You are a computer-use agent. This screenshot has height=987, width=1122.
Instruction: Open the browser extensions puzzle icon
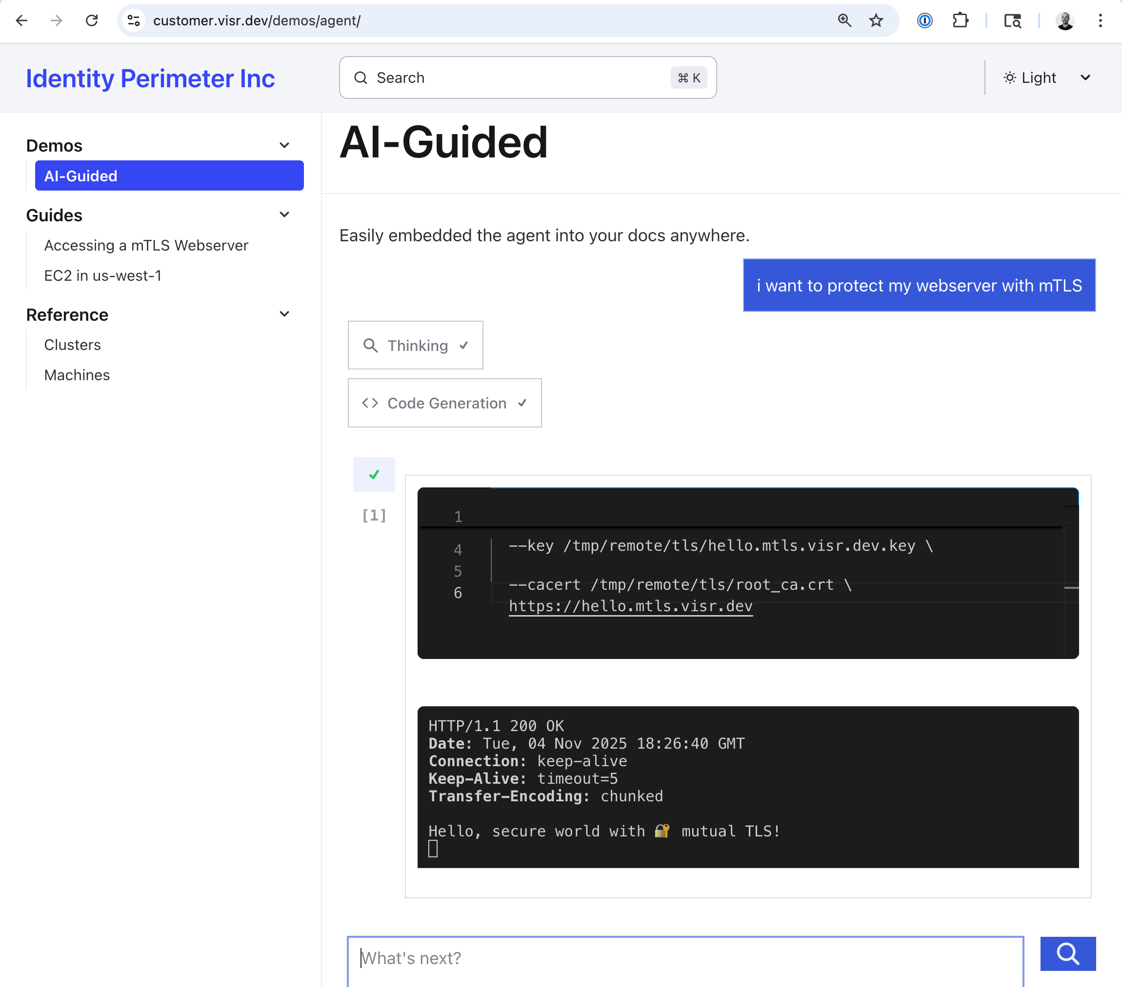[x=961, y=20]
